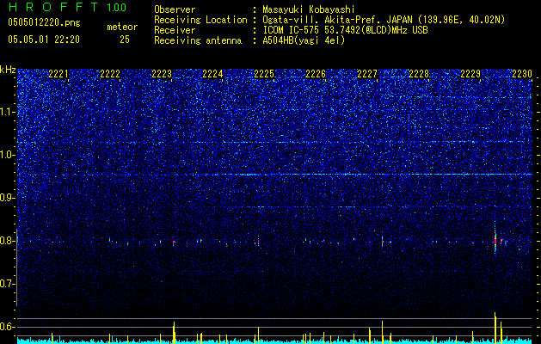Click the meteor count value 25
The width and height of the screenshot is (541, 344).
click(x=125, y=40)
